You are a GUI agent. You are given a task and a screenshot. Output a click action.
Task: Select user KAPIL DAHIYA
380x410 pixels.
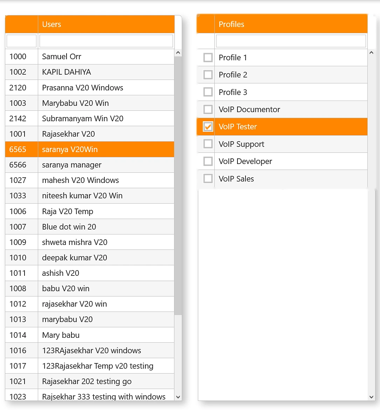[x=90, y=72]
